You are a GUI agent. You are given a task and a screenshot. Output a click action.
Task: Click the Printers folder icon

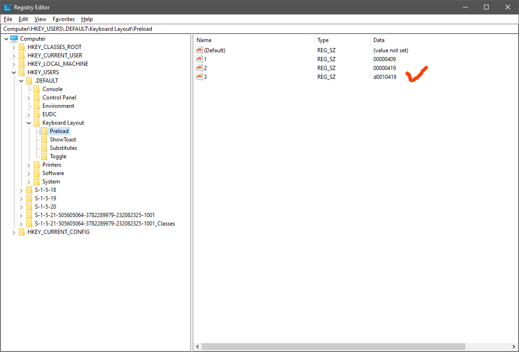(37, 165)
